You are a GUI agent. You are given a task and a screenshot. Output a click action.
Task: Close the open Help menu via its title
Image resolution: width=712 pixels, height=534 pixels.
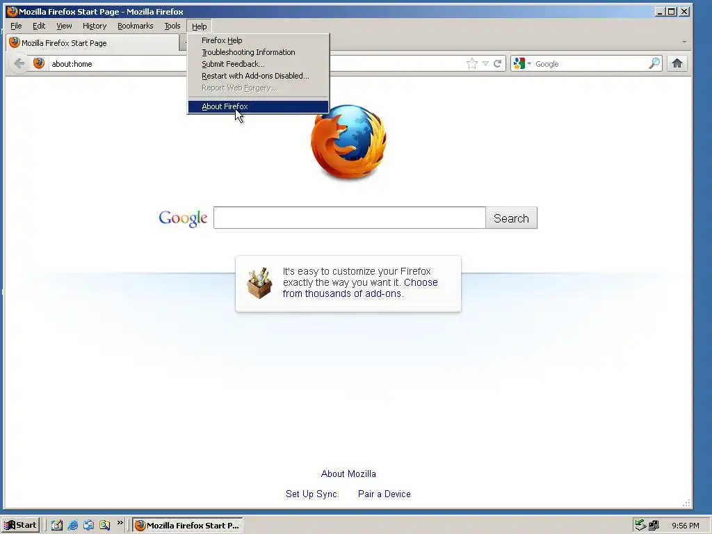pos(200,26)
